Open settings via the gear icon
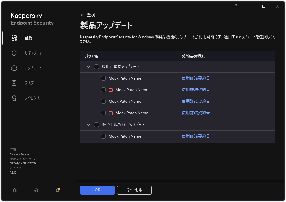Screen dimensions: 286x202 click(14, 190)
